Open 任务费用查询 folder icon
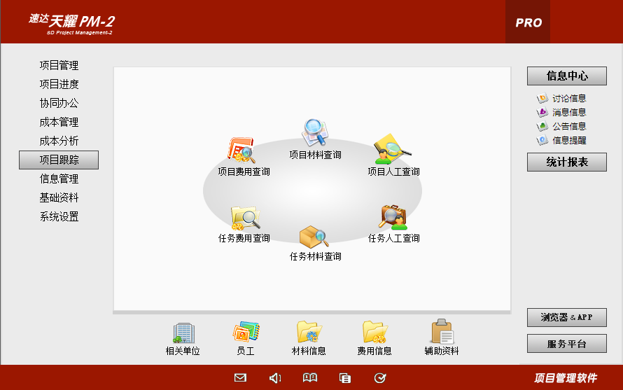Image resolution: width=623 pixels, height=390 pixels. click(244, 218)
